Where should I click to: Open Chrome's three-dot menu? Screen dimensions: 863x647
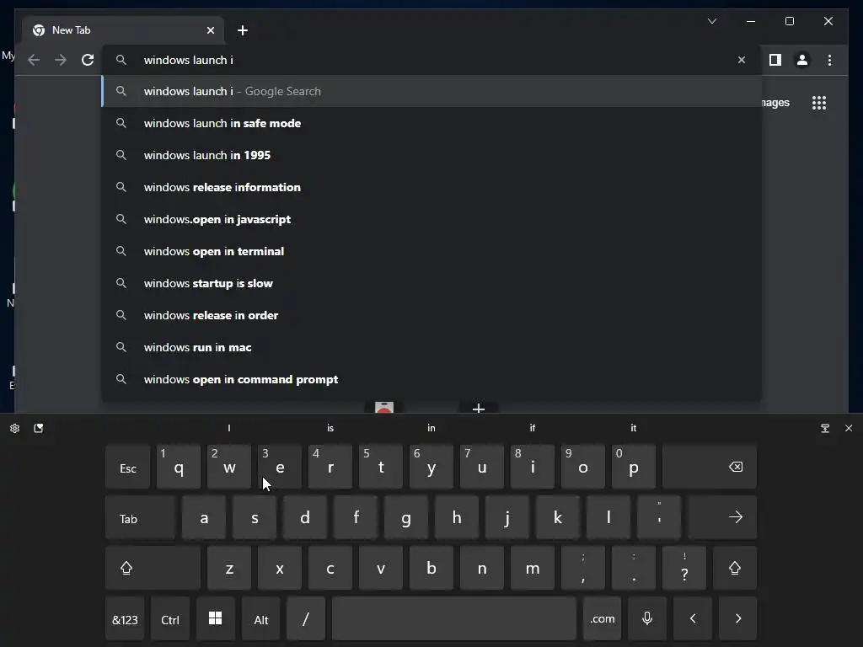829,60
